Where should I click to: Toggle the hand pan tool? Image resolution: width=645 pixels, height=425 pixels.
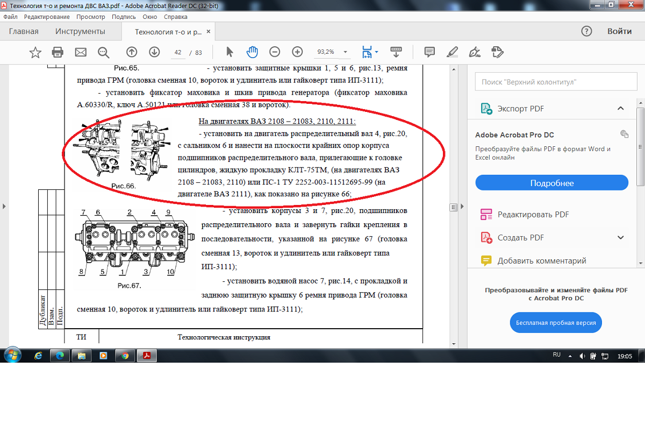[252, 52]
